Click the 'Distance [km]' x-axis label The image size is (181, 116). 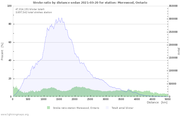157,103
